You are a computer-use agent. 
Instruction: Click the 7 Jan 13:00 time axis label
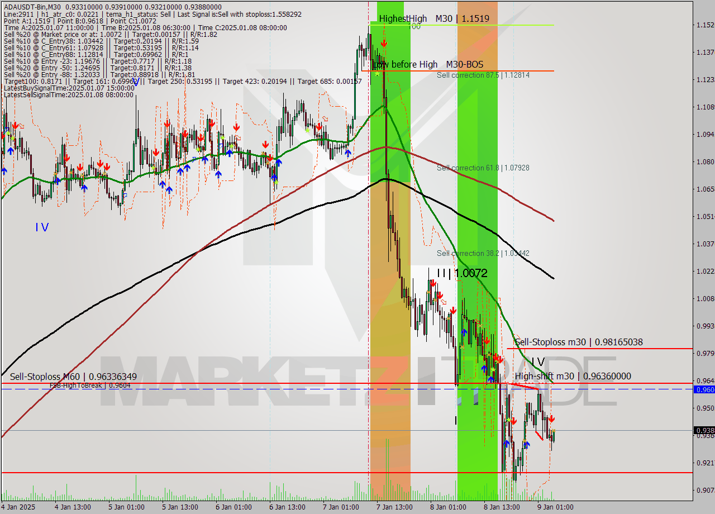394,507
